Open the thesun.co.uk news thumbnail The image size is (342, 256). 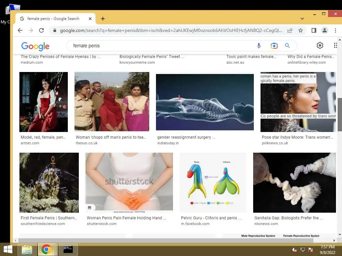(112, 102)
